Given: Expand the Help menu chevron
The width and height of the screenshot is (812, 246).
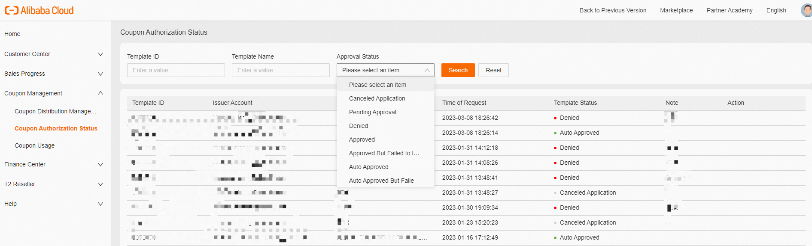Looking at the screenshot, I should pyautogui.click(x=100, y=204).
